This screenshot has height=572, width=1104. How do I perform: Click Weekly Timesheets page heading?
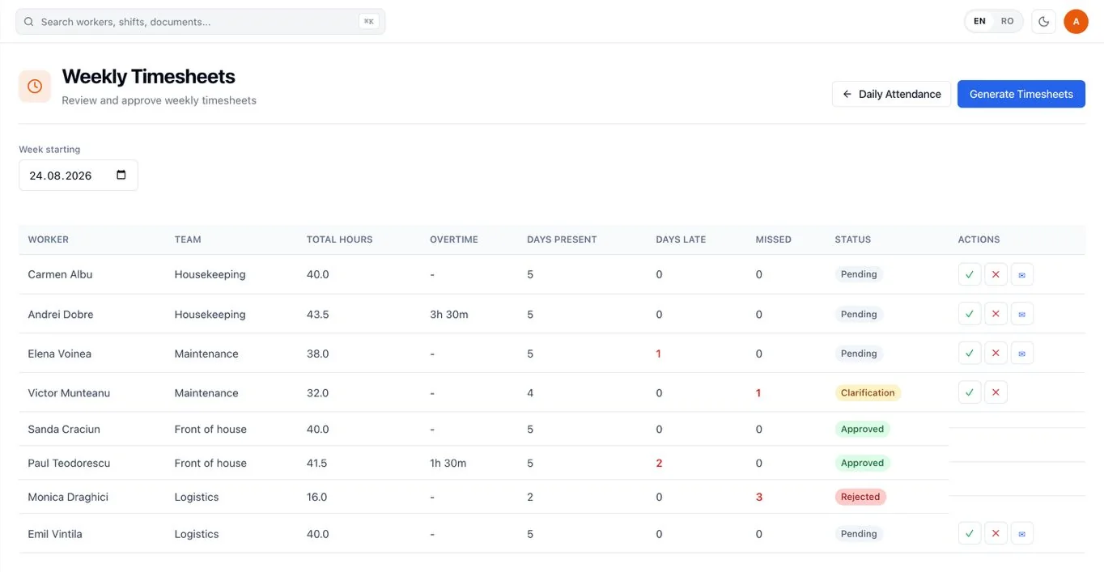pyautogui.click(x=148, y=76)
